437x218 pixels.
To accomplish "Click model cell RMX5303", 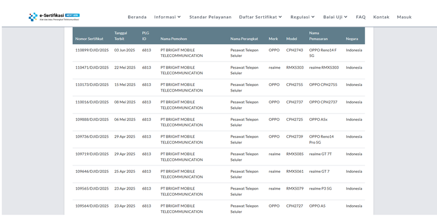I will pyautogui.click(x=295, y=68).
